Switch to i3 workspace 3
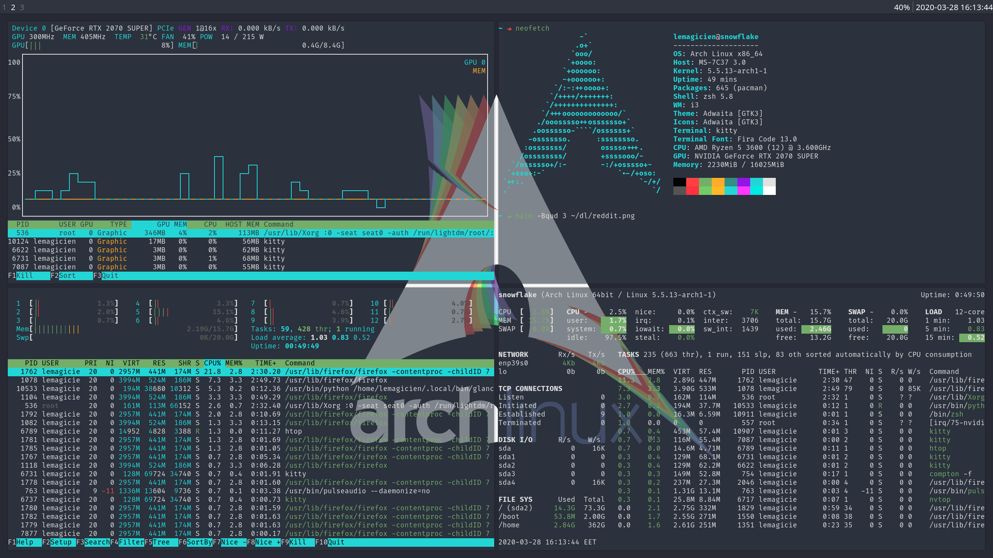Viewport: 993px width, 558px height. 22,7
